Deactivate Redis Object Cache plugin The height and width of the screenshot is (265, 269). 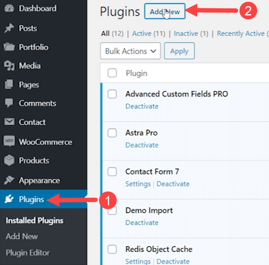(173, 261)
